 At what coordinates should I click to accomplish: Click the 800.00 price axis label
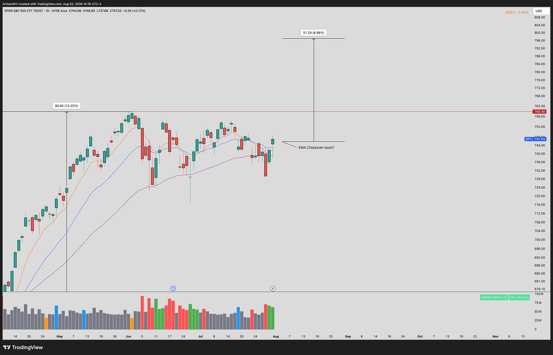pos(540,33)
